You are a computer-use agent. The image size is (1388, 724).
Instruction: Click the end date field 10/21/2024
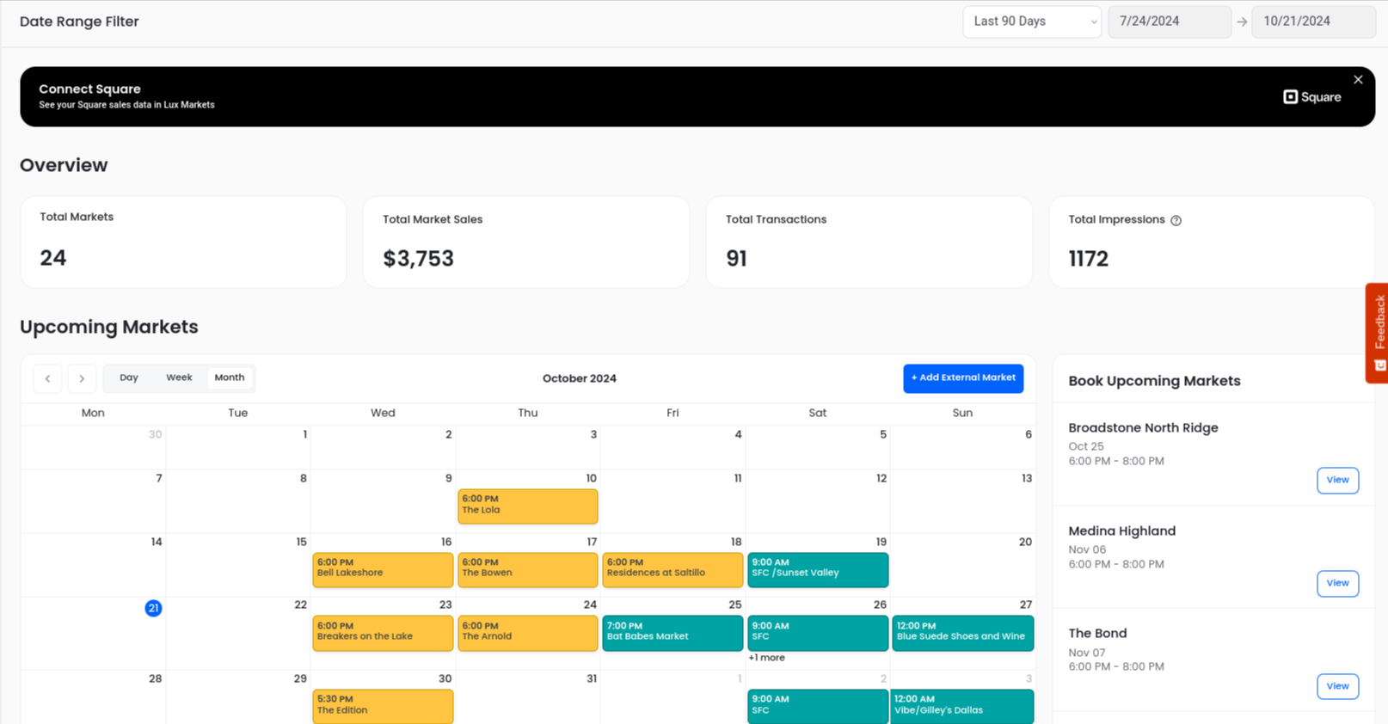tap(1312, 21)
